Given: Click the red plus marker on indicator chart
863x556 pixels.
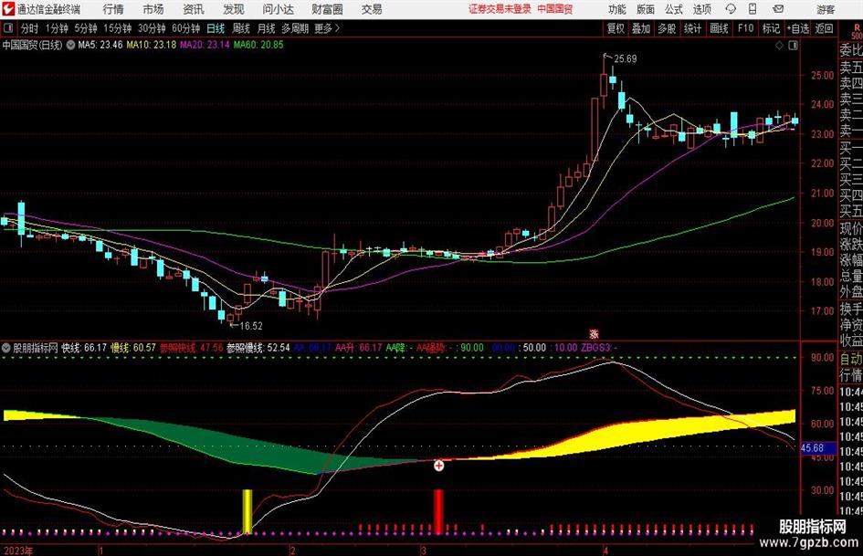Looking at the screenshot, I should (x=438, y=466).
